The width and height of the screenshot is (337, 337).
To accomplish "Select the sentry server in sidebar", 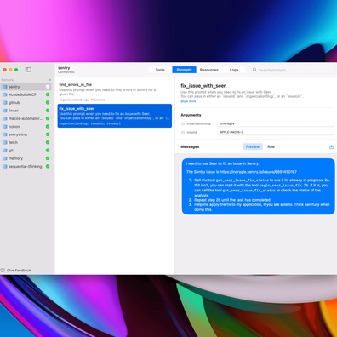I will coord(26,87).
